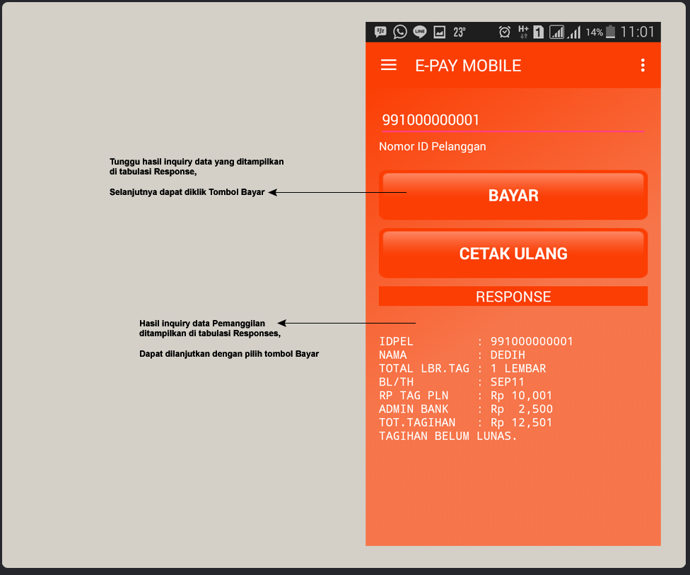Tap the 23° temperature indicator
Image resolution: width=690 pixels, height=575 pixels.
(460, 32)
